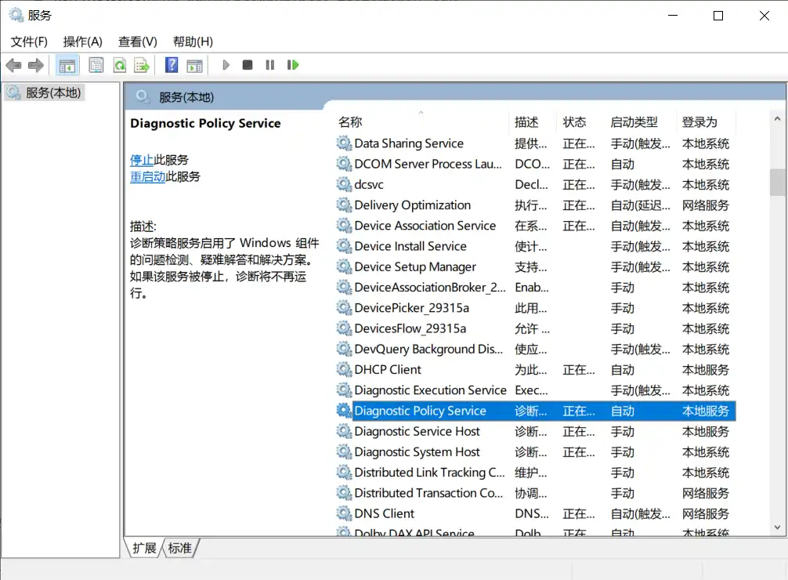The image size is (788, 580).
Task: Open the 查看(V) menu
Action: [138, 42]
